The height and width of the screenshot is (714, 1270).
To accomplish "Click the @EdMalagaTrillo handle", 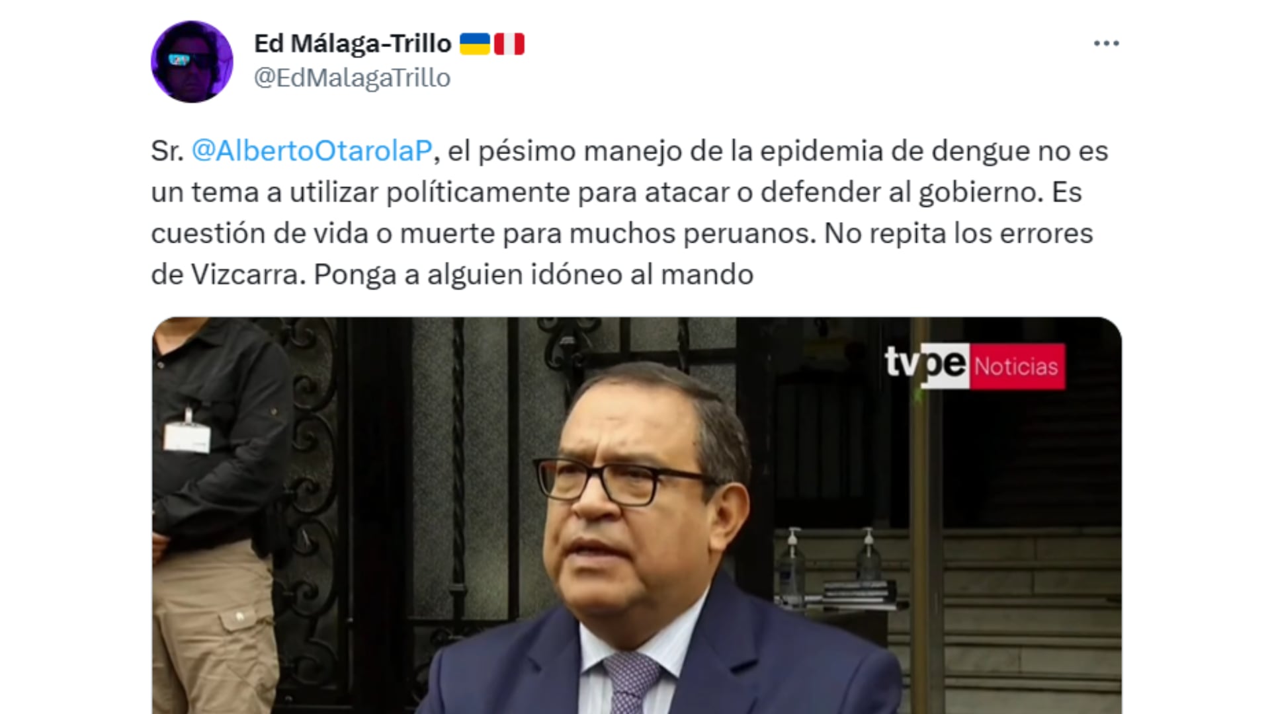I will pyautogui.click(x=352, y=78).
